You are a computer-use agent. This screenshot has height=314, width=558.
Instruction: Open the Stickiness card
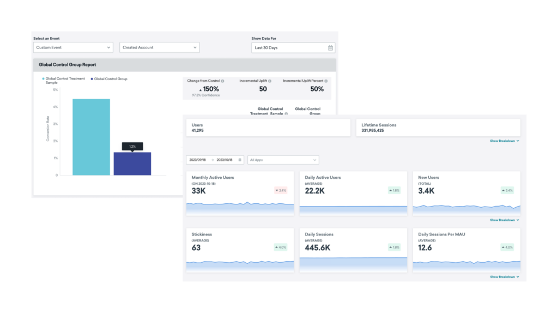click(240, 250)
